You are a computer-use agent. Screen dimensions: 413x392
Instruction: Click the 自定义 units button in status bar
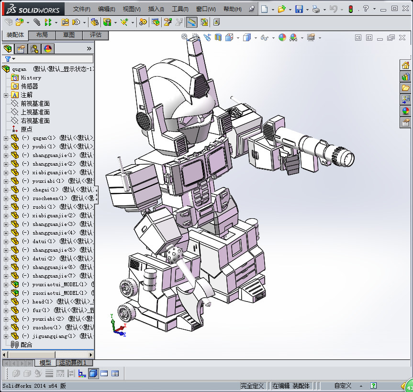pos(343,386)
